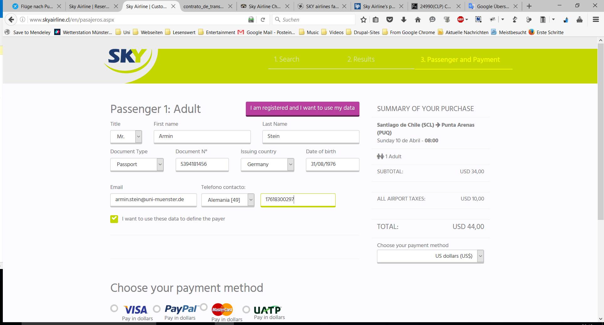Open phone country code dropdown 'Alemania [49]'
Image resolution: width=604 pixels, height=325 pixels.
(228, 200)
